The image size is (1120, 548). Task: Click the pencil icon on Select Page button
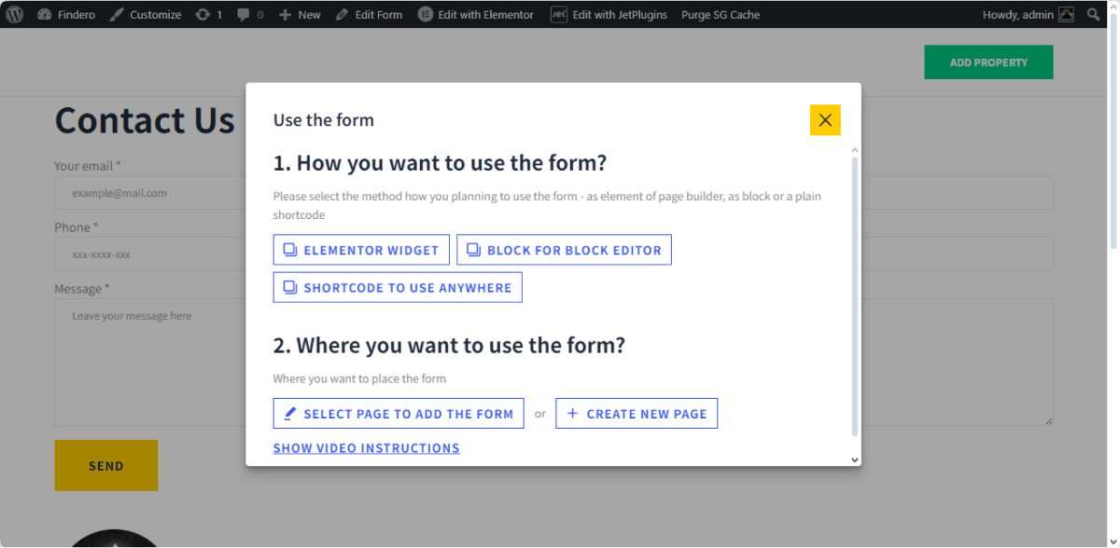[287, 413]
